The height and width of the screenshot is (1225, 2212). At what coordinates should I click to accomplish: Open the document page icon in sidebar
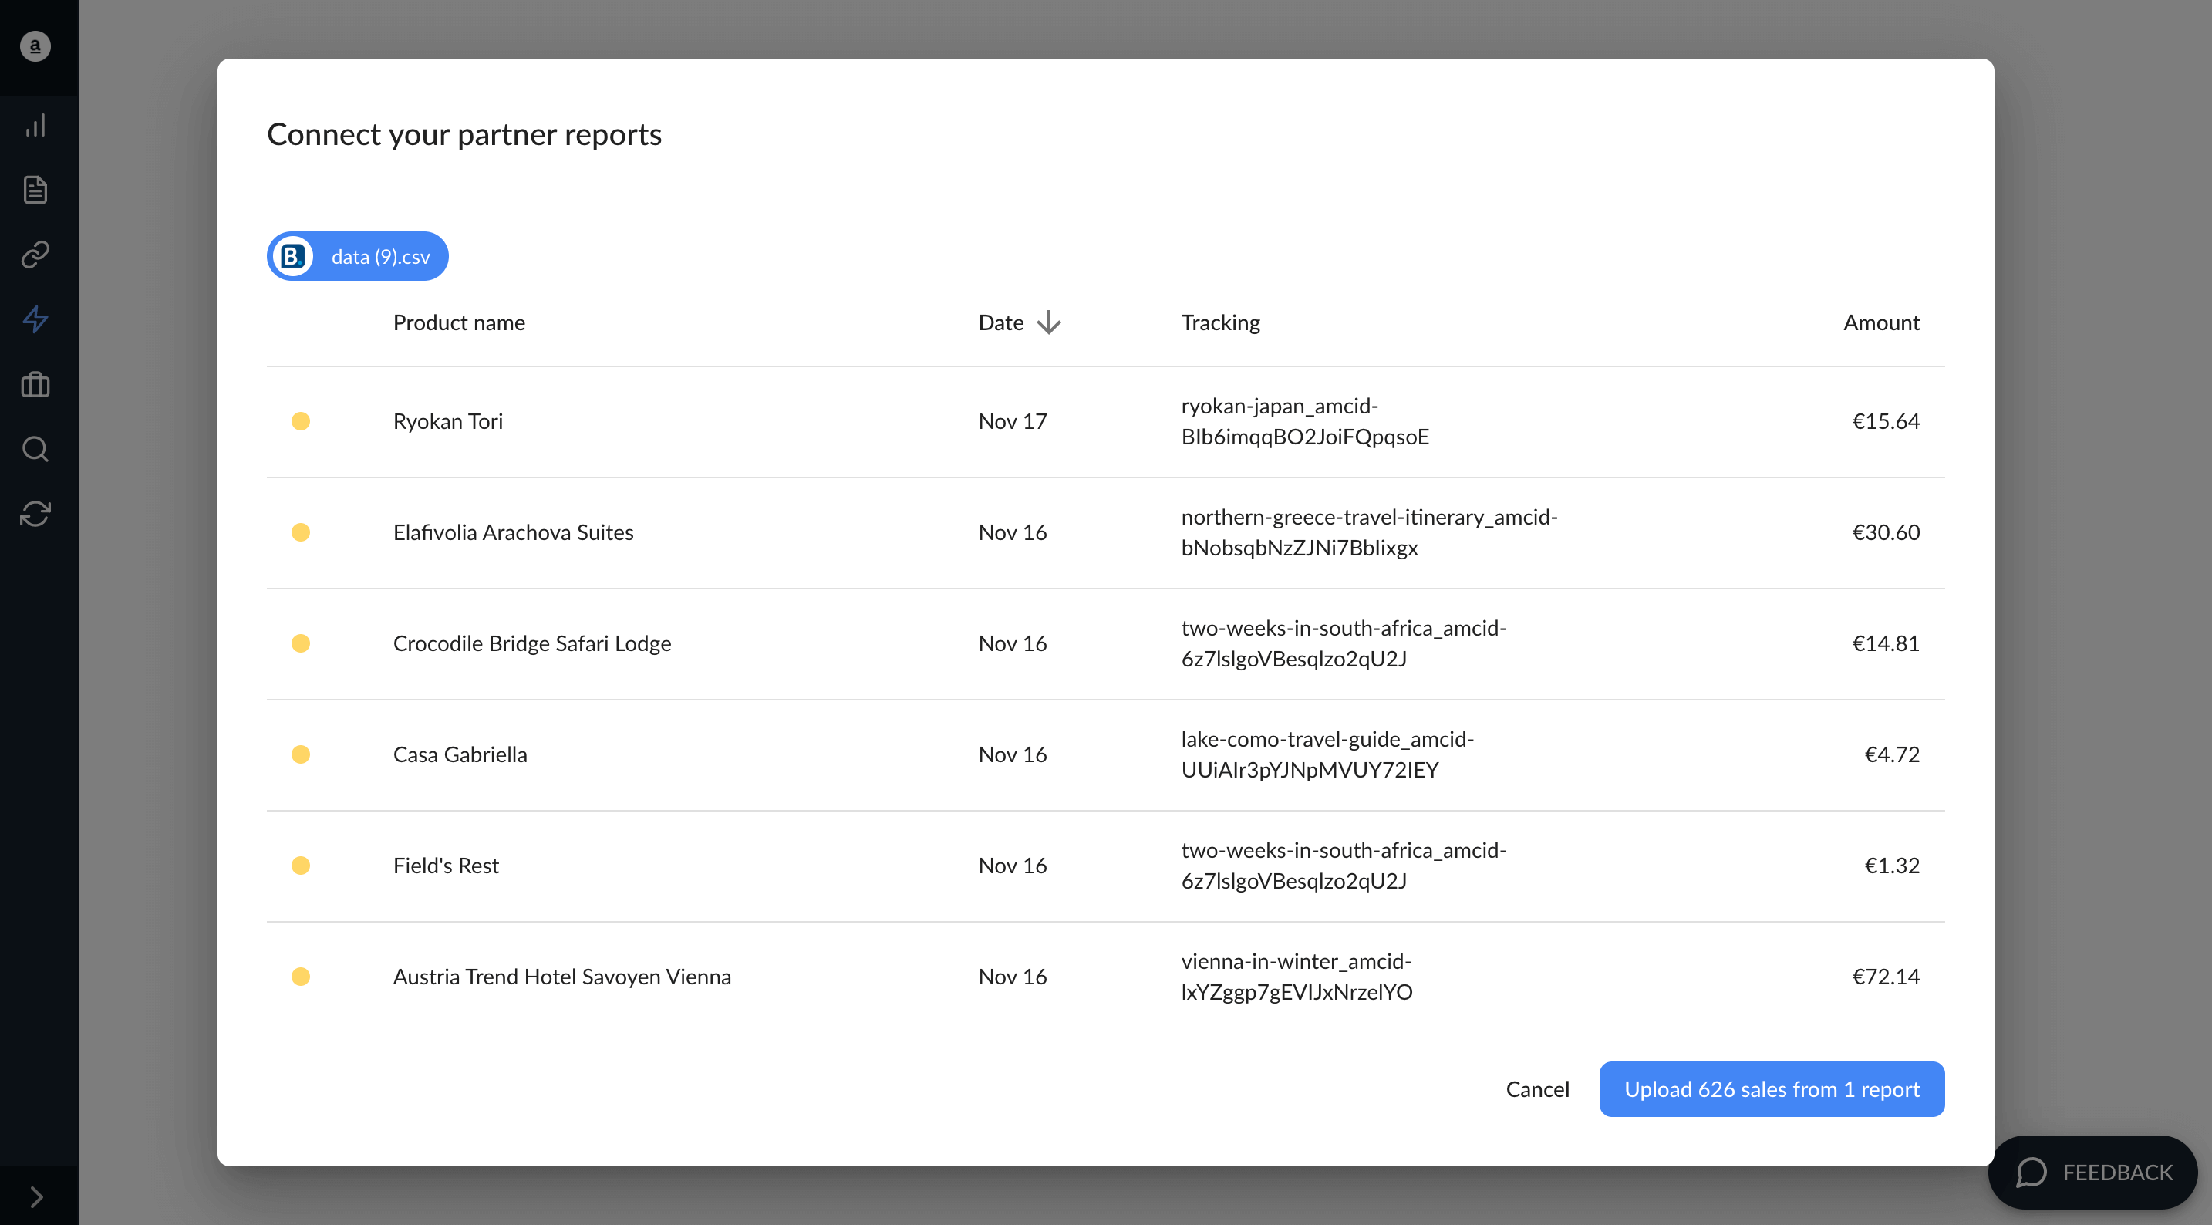(35, 190)
